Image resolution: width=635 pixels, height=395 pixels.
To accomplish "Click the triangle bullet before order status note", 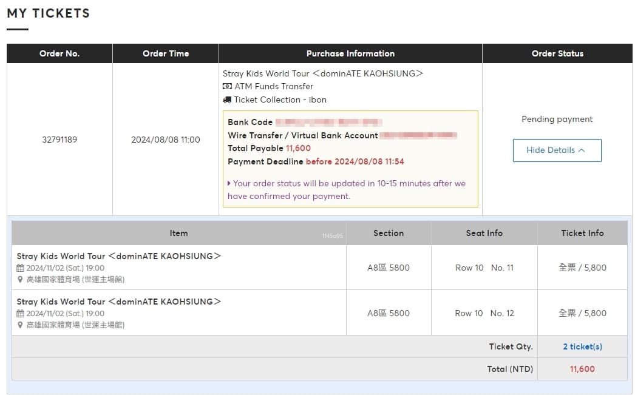I will tap(229, 183).
